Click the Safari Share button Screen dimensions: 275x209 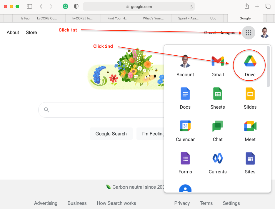click(246, 6)
